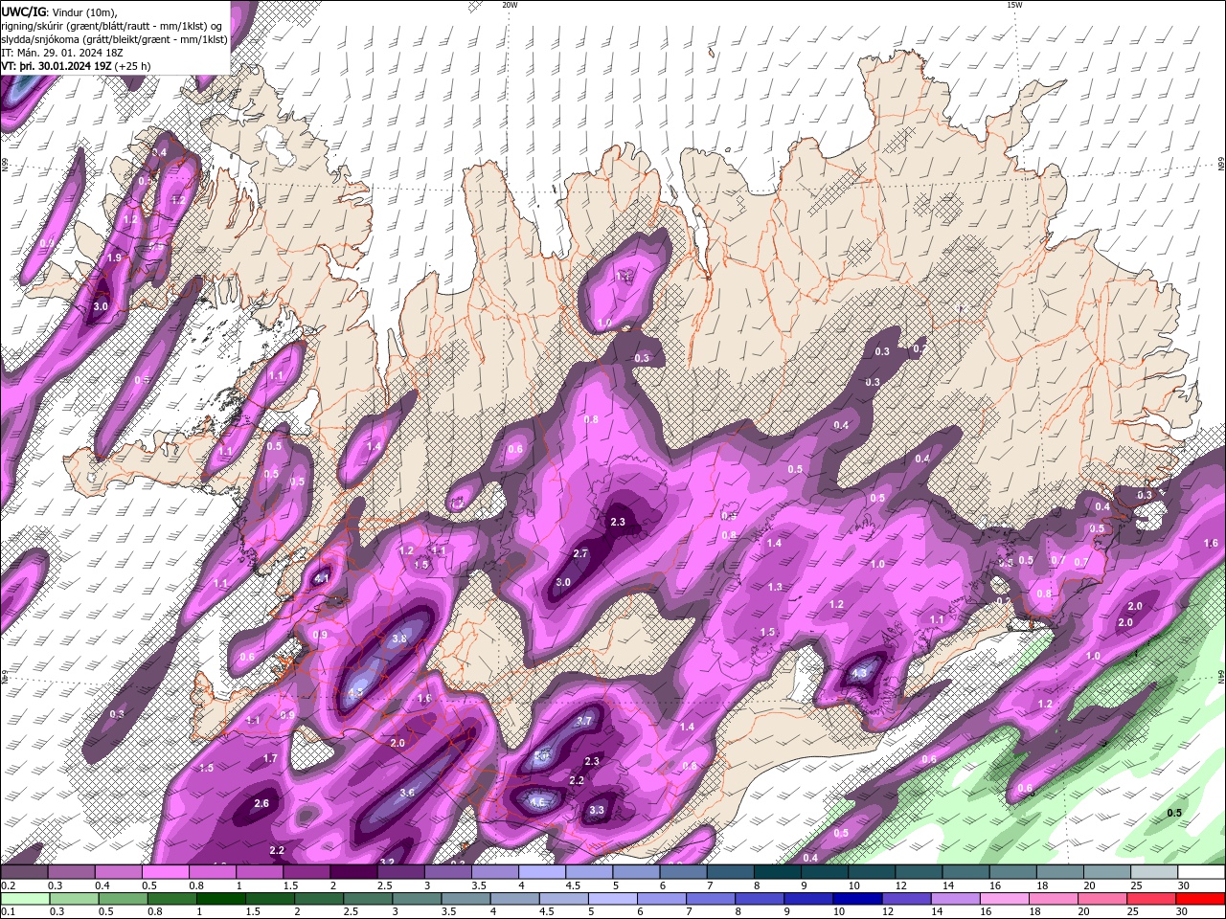The image size is (1226, 919).
Task: Click the dark navy swatch in the rain legend
Action: (855, 899)
